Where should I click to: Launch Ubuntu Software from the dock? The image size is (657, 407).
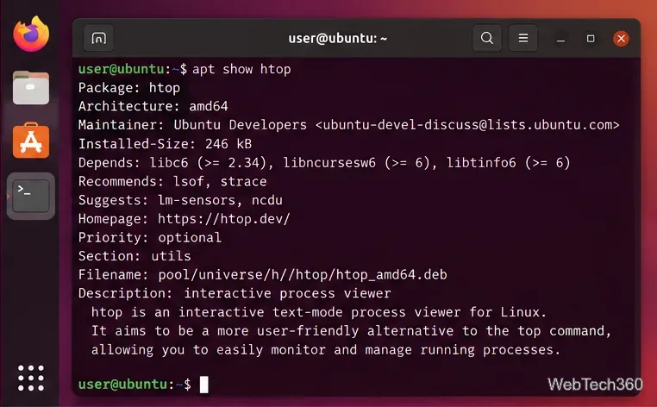point(31,141)
